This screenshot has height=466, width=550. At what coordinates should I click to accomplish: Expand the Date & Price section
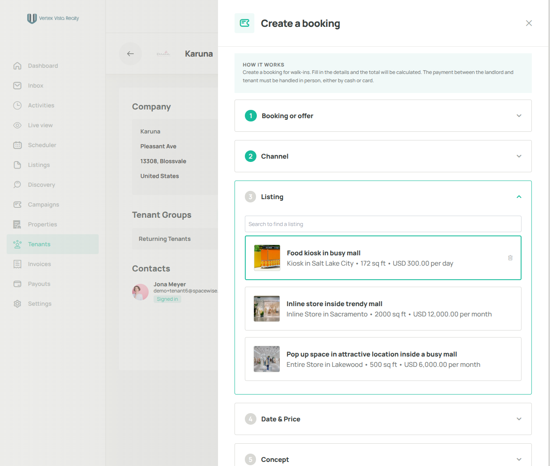[x=383, y=419]
